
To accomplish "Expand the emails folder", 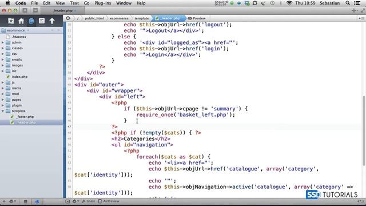I will 3,60.
